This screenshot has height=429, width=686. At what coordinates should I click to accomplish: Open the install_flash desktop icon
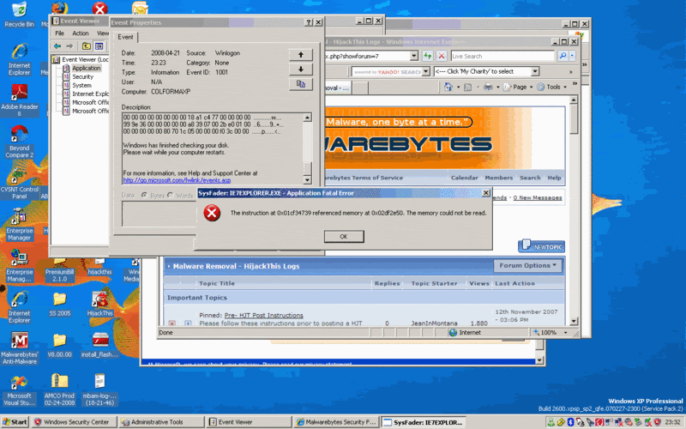pyautogui.click(x=99, y=346)
